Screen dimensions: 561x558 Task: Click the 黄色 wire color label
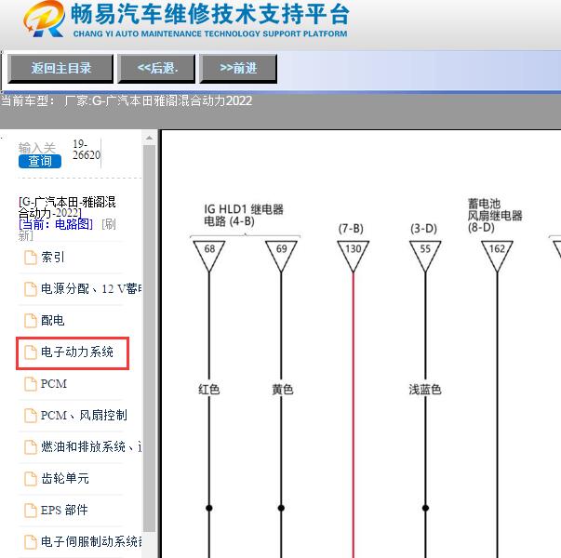[x=283, y=390]
